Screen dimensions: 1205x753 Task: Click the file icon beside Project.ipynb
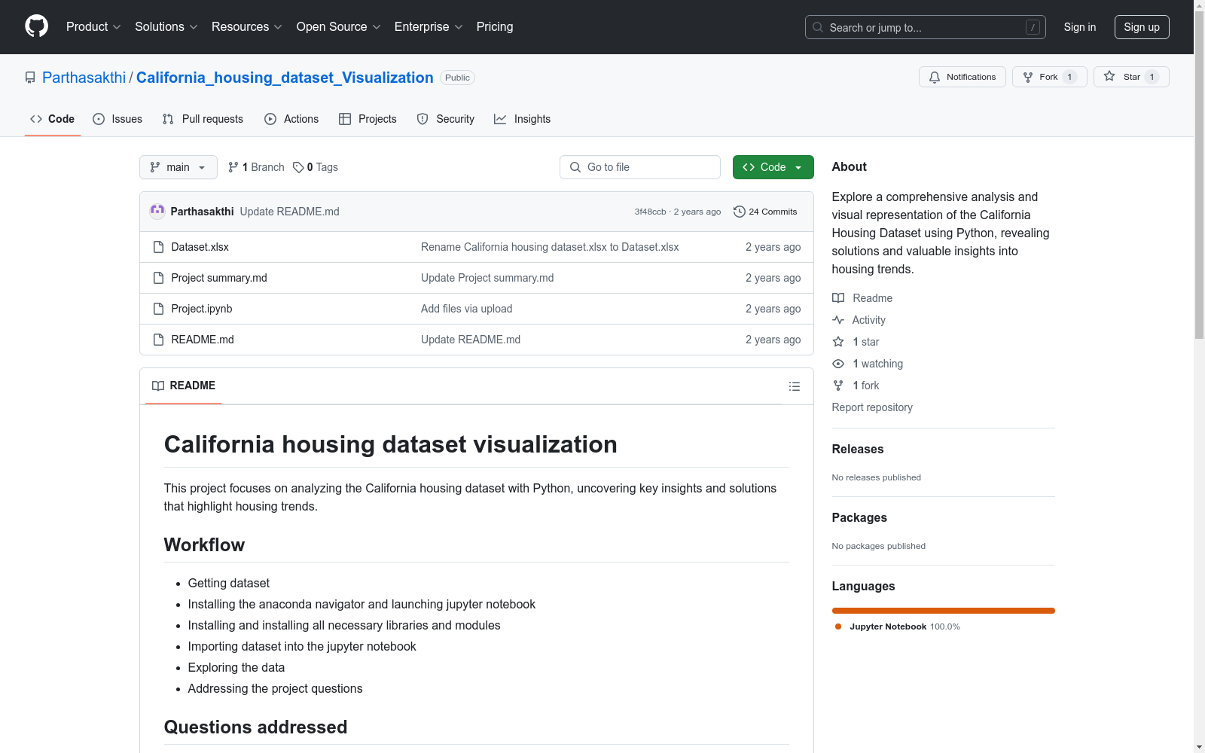click(x=158, y=309)
